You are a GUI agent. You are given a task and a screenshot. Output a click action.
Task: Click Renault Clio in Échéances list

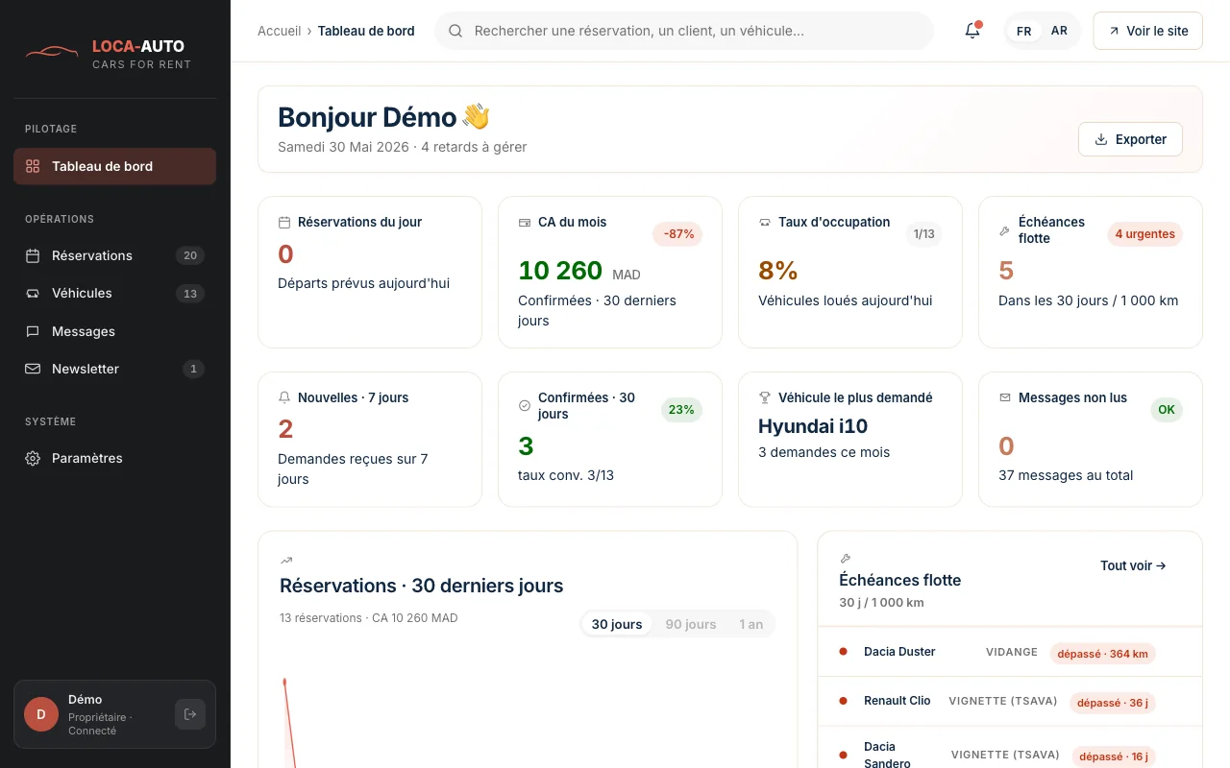(898, 701)
